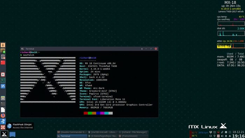Open the file manager drawer launcher icon
Screen dimensions: 245x138
coord(3,98)
